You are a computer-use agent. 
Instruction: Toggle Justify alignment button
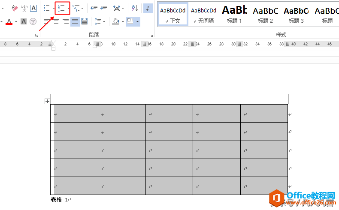[x=75, y=21]
